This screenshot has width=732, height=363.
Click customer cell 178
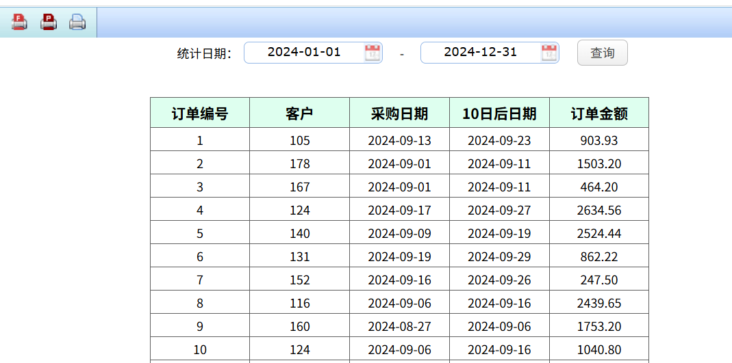(300, 163)
